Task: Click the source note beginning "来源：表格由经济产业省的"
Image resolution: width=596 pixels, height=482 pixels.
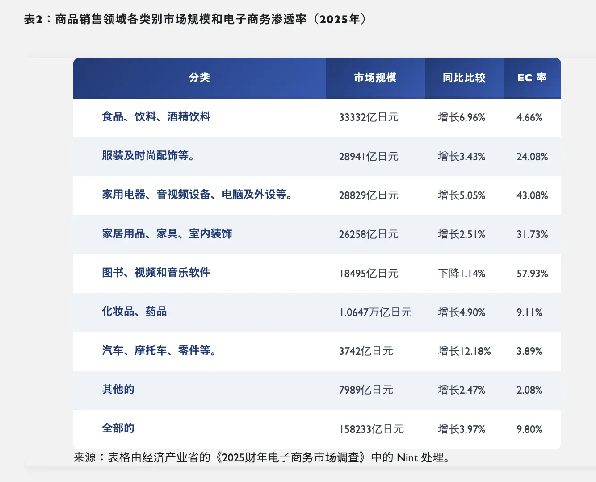Action: click(x=262, y=458)
